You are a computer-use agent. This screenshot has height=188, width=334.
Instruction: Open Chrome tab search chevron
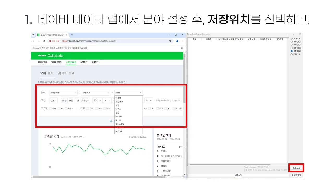pyautogui.click(x=33, y=35)
